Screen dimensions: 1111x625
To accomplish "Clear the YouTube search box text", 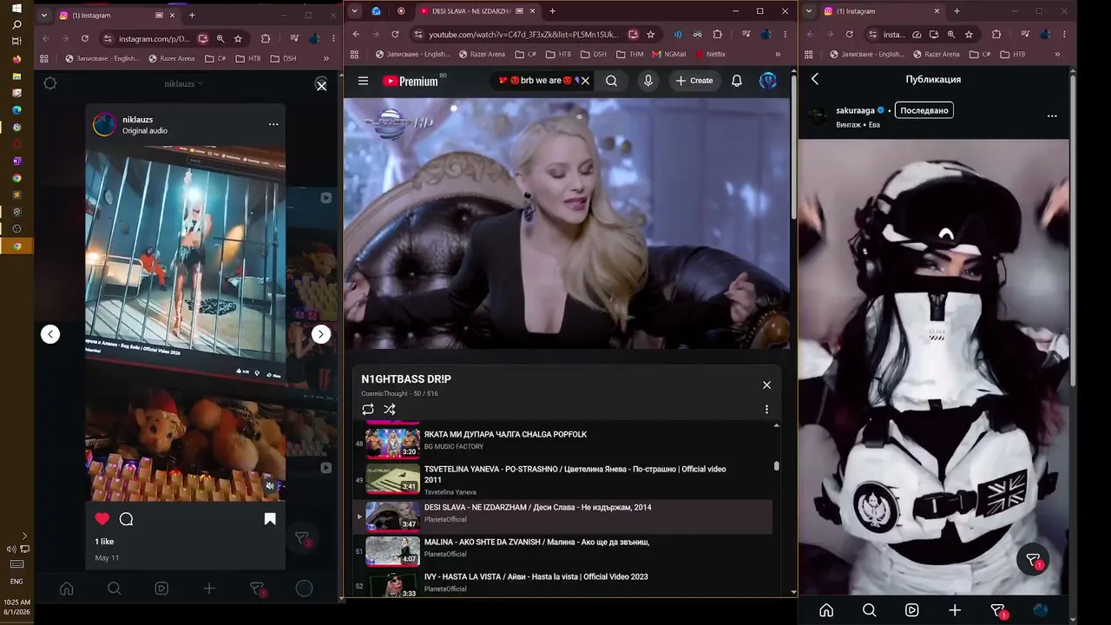I will [585, 81].
